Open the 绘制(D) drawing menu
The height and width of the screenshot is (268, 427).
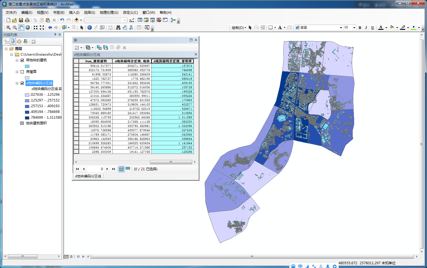point(239,28)
